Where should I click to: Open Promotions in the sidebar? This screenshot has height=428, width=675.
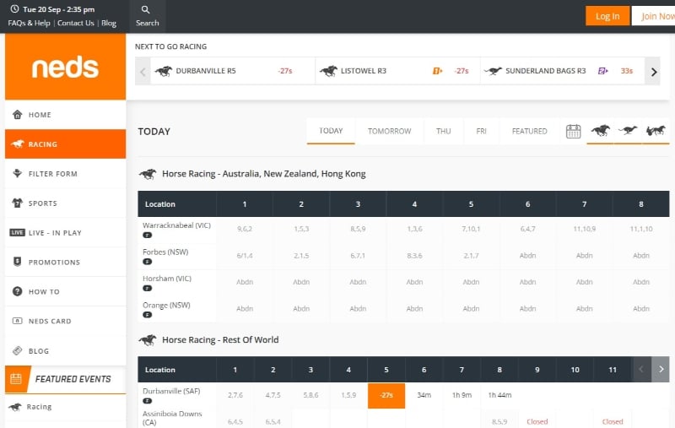tap(66, 262)
